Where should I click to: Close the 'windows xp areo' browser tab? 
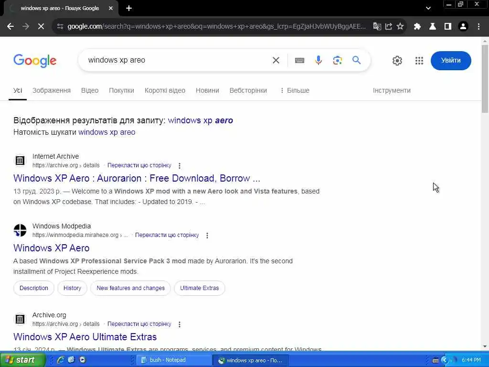[111, 8]
